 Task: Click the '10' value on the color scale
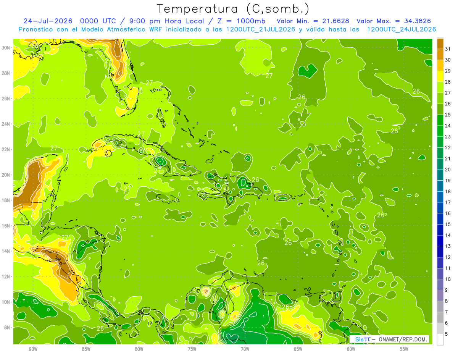click(x=448, y=279)
